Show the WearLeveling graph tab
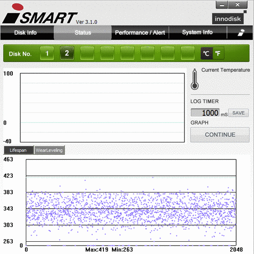 50,150
